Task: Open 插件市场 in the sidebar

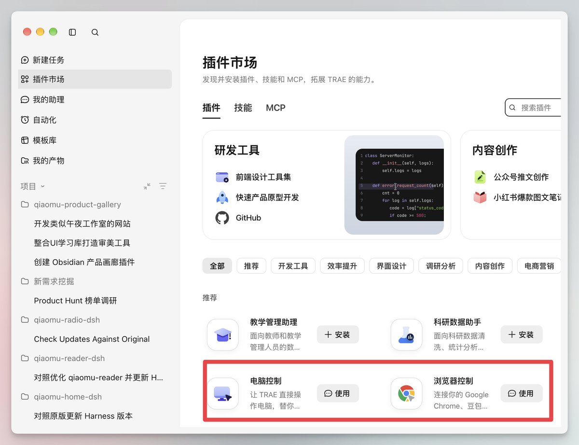Action: 95,79
